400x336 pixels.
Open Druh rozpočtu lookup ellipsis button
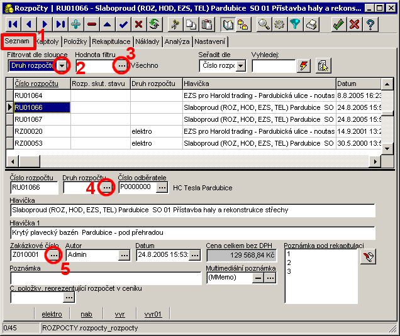(107, 187)
